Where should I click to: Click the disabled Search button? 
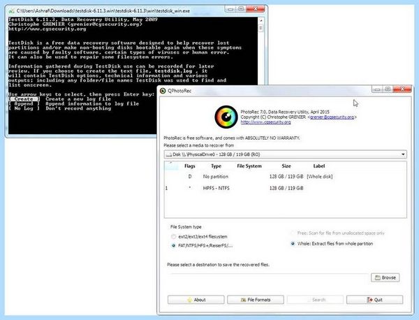315,300
